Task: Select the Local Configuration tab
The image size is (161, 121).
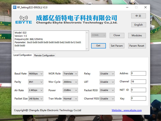Action: coord(23,55)
